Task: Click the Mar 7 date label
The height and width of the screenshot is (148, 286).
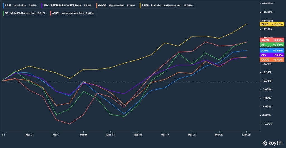Action: (56, 135)
